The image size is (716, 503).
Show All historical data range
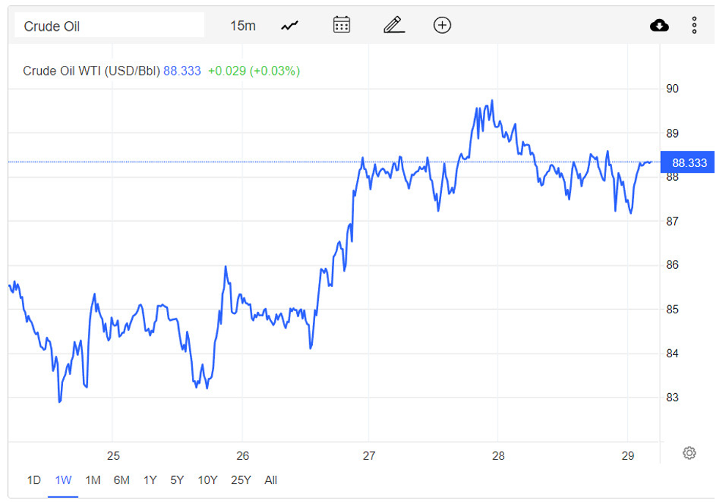[270, 480]
